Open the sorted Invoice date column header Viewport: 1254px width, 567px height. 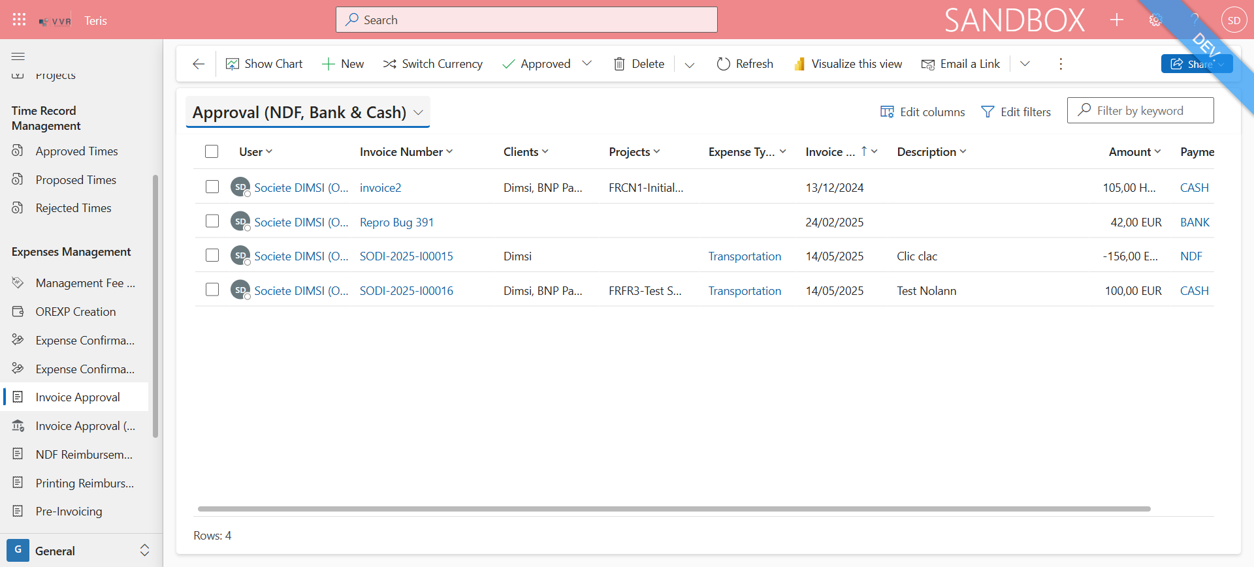click(x=841, y=152)
